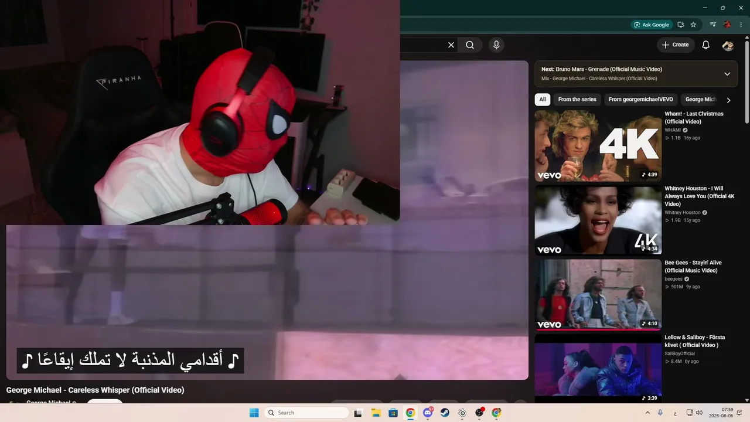
Task: Open Steam from the taskbar
Action: pos(445,413)
